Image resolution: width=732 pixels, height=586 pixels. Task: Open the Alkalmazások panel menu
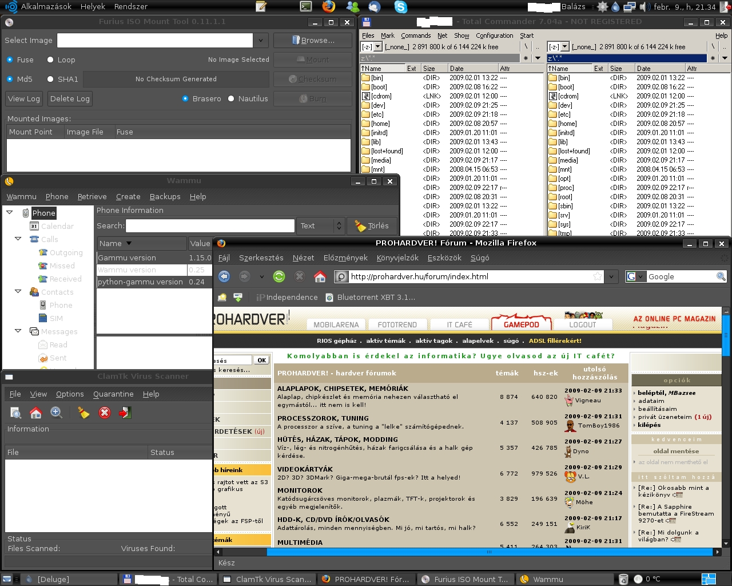pyautogui.click(x=46, y=7)
